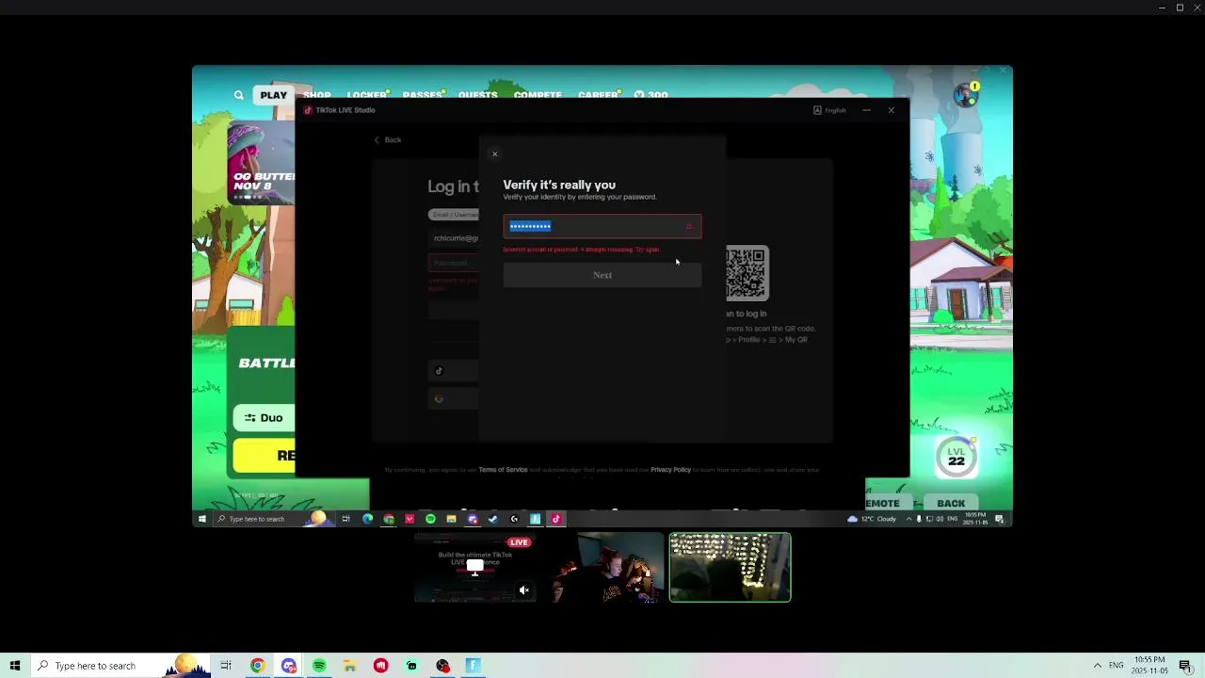This screenshot has height=678, width=1205.
Task: Open the PASSES tab in Fortnite
Action: coord(423,95)
